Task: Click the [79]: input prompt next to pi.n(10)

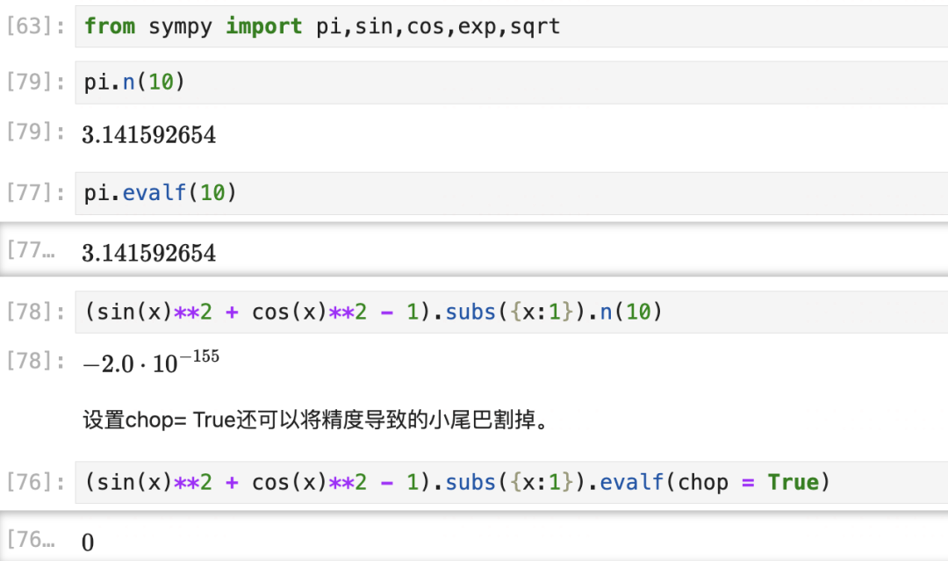Action: click(x=36, y=81)
